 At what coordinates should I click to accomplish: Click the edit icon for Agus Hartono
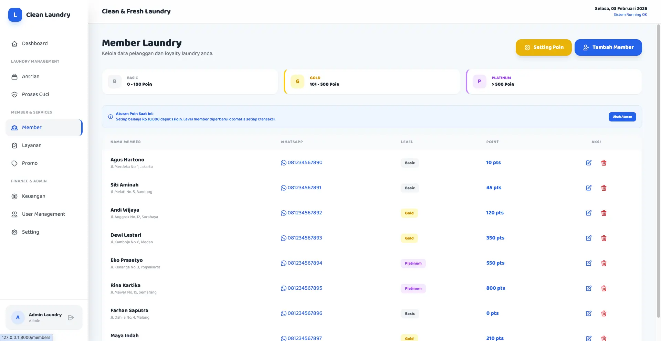(x=589, y=163)
